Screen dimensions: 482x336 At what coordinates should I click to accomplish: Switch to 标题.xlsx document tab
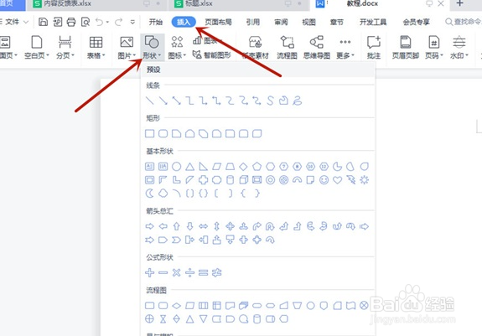click(x=239, y=4)
